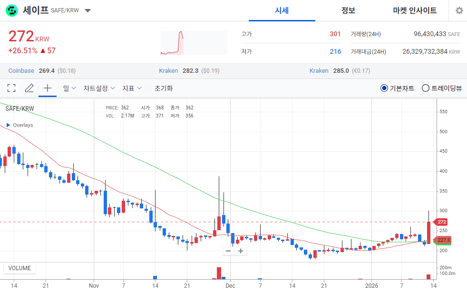Select the drawing pencil tool

coord(29,88)
